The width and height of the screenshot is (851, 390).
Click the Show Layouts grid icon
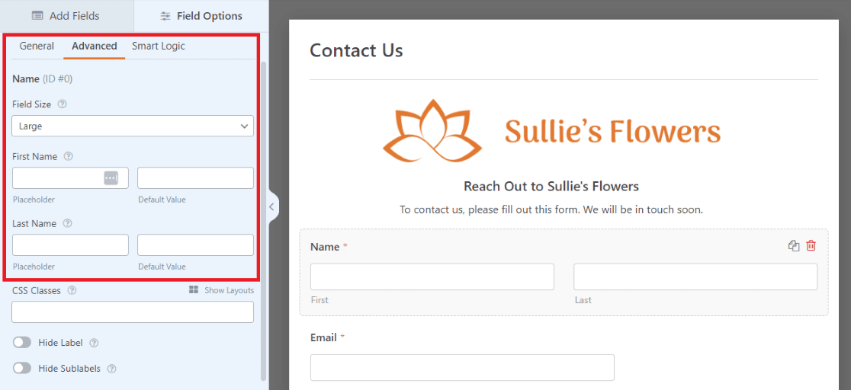click(x=194, y=290)
